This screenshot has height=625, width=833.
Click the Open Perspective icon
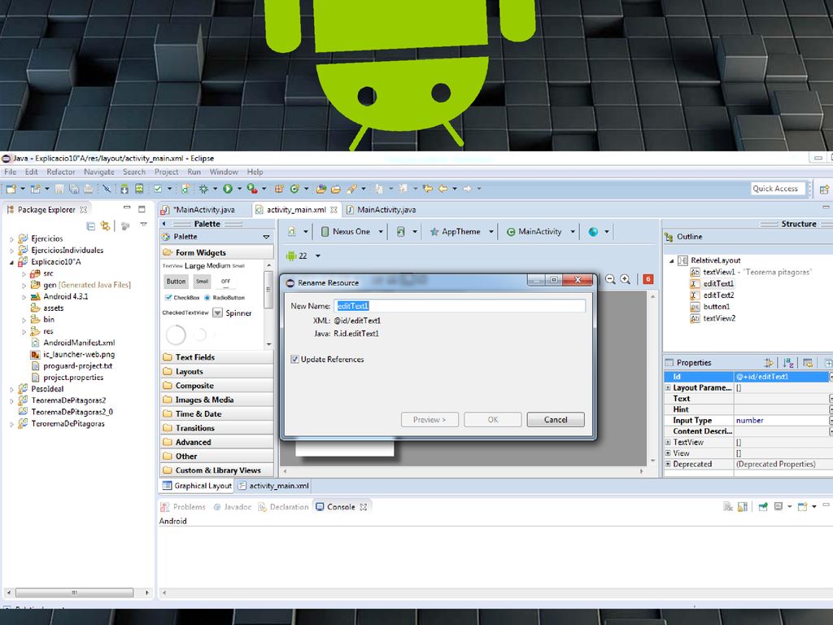tap(825, 189)
